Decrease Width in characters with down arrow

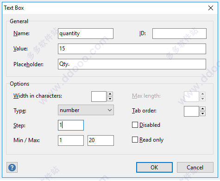click(110, 99)
